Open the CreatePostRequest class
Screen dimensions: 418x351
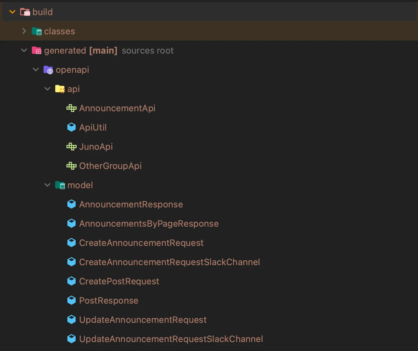tap(119, 281)
